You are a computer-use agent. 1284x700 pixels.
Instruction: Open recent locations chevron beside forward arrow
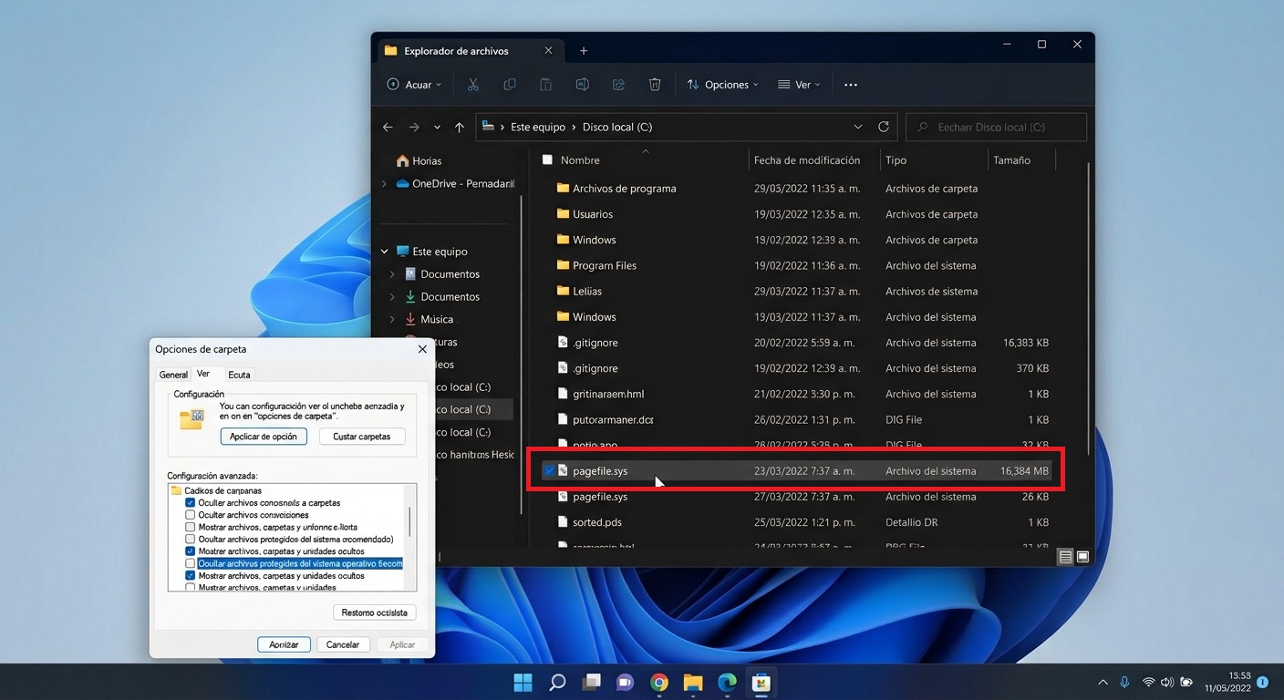pyautogui.click(x=437, y=128)
